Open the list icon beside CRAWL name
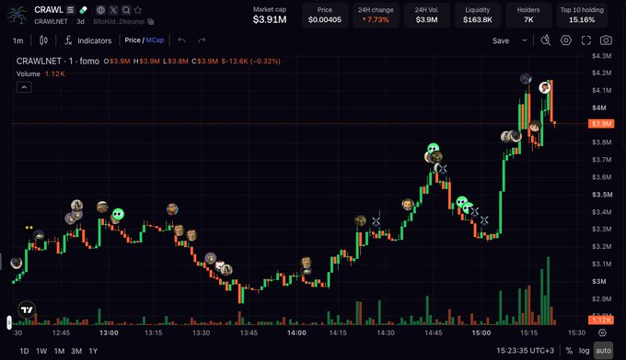 click(70, 10)
